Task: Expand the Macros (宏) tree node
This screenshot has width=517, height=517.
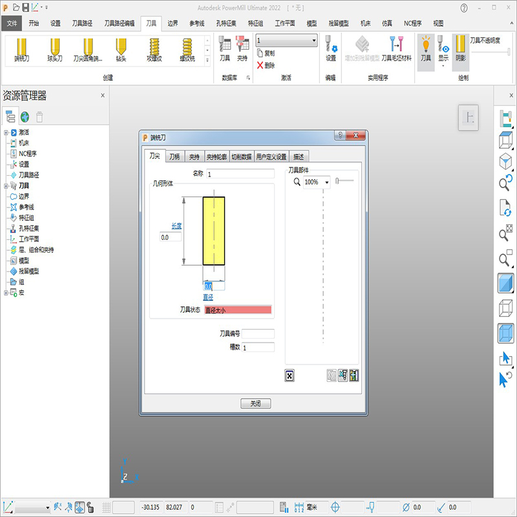Action: [x=6, y=293]
